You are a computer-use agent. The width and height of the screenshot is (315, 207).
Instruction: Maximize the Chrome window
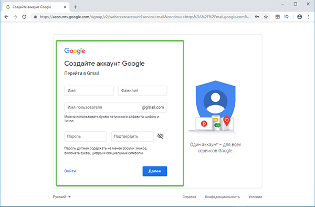(296, 4)
